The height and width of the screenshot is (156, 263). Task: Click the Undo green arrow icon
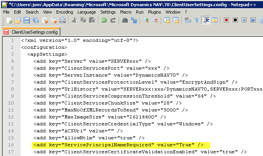[x=104, y=20]
